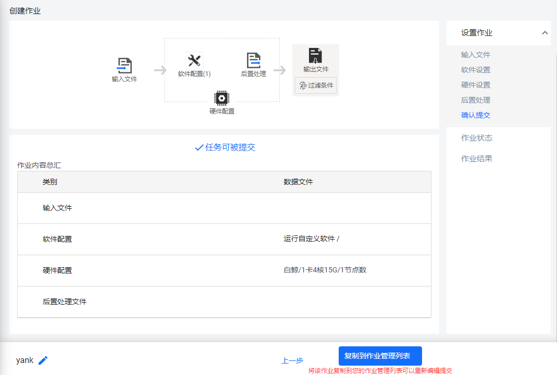Click the 数据文件 column header
The image size is (557, 375).
tap(298, 182)
